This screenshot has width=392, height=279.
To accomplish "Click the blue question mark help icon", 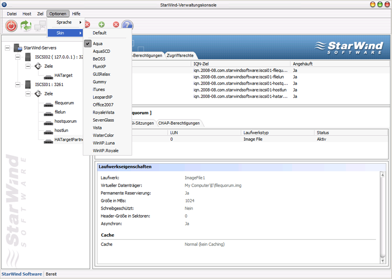I will coord(127,25).
